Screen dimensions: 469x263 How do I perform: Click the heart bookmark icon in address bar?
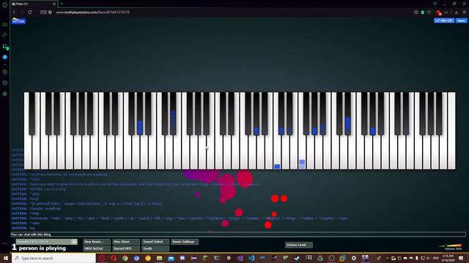pyautogui.click(x=429, y=12)
